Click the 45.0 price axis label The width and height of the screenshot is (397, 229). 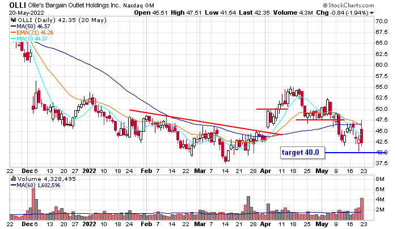click(382, 131)
